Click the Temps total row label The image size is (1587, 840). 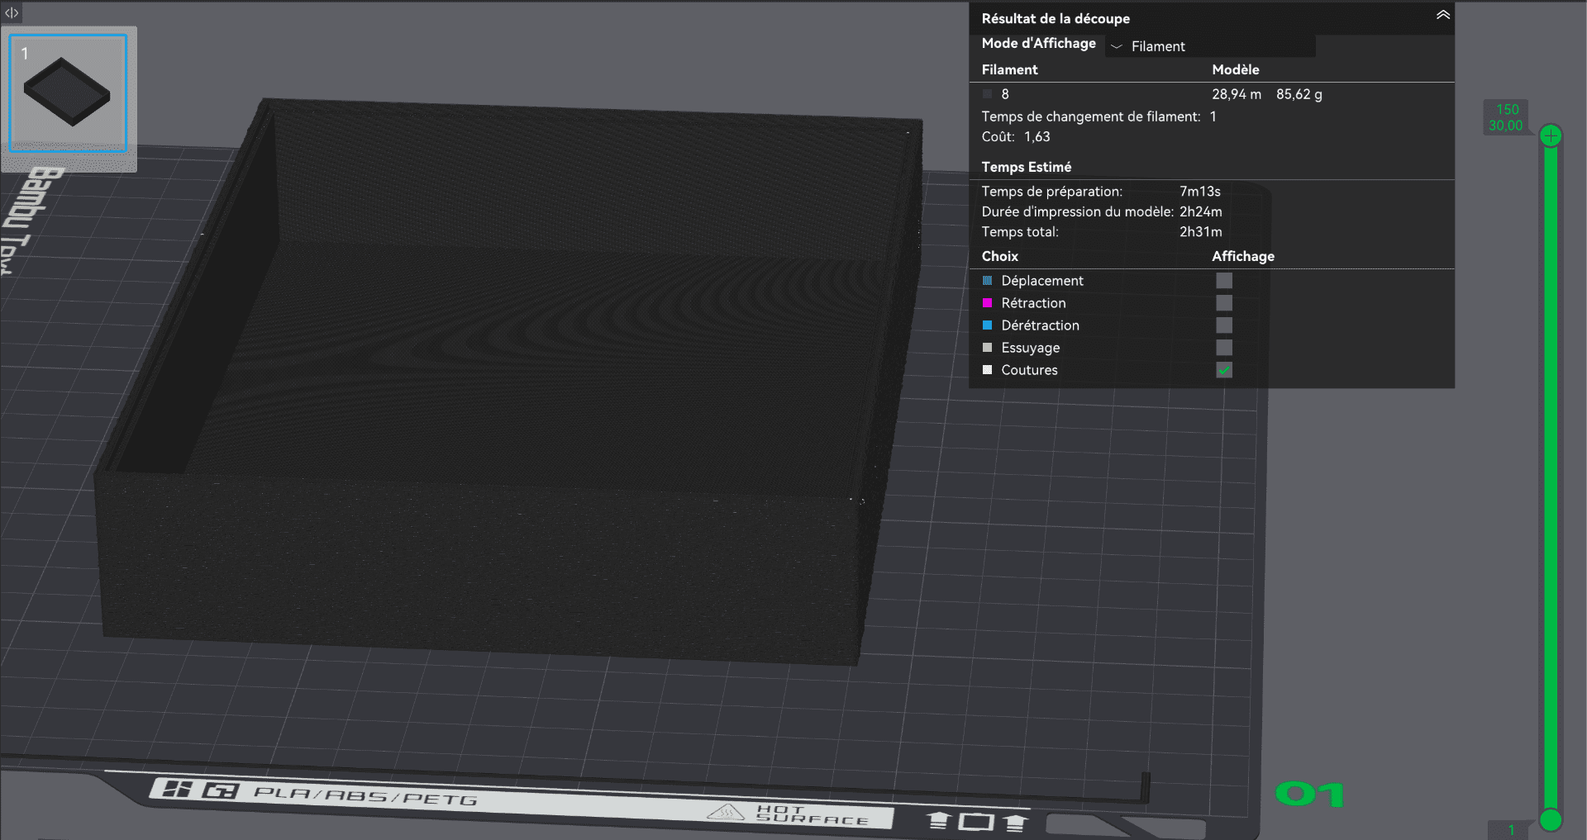tap(1019, 232)
